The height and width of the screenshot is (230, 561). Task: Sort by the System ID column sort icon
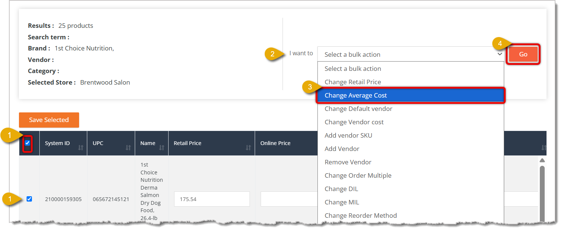click(x=81, y=148)
